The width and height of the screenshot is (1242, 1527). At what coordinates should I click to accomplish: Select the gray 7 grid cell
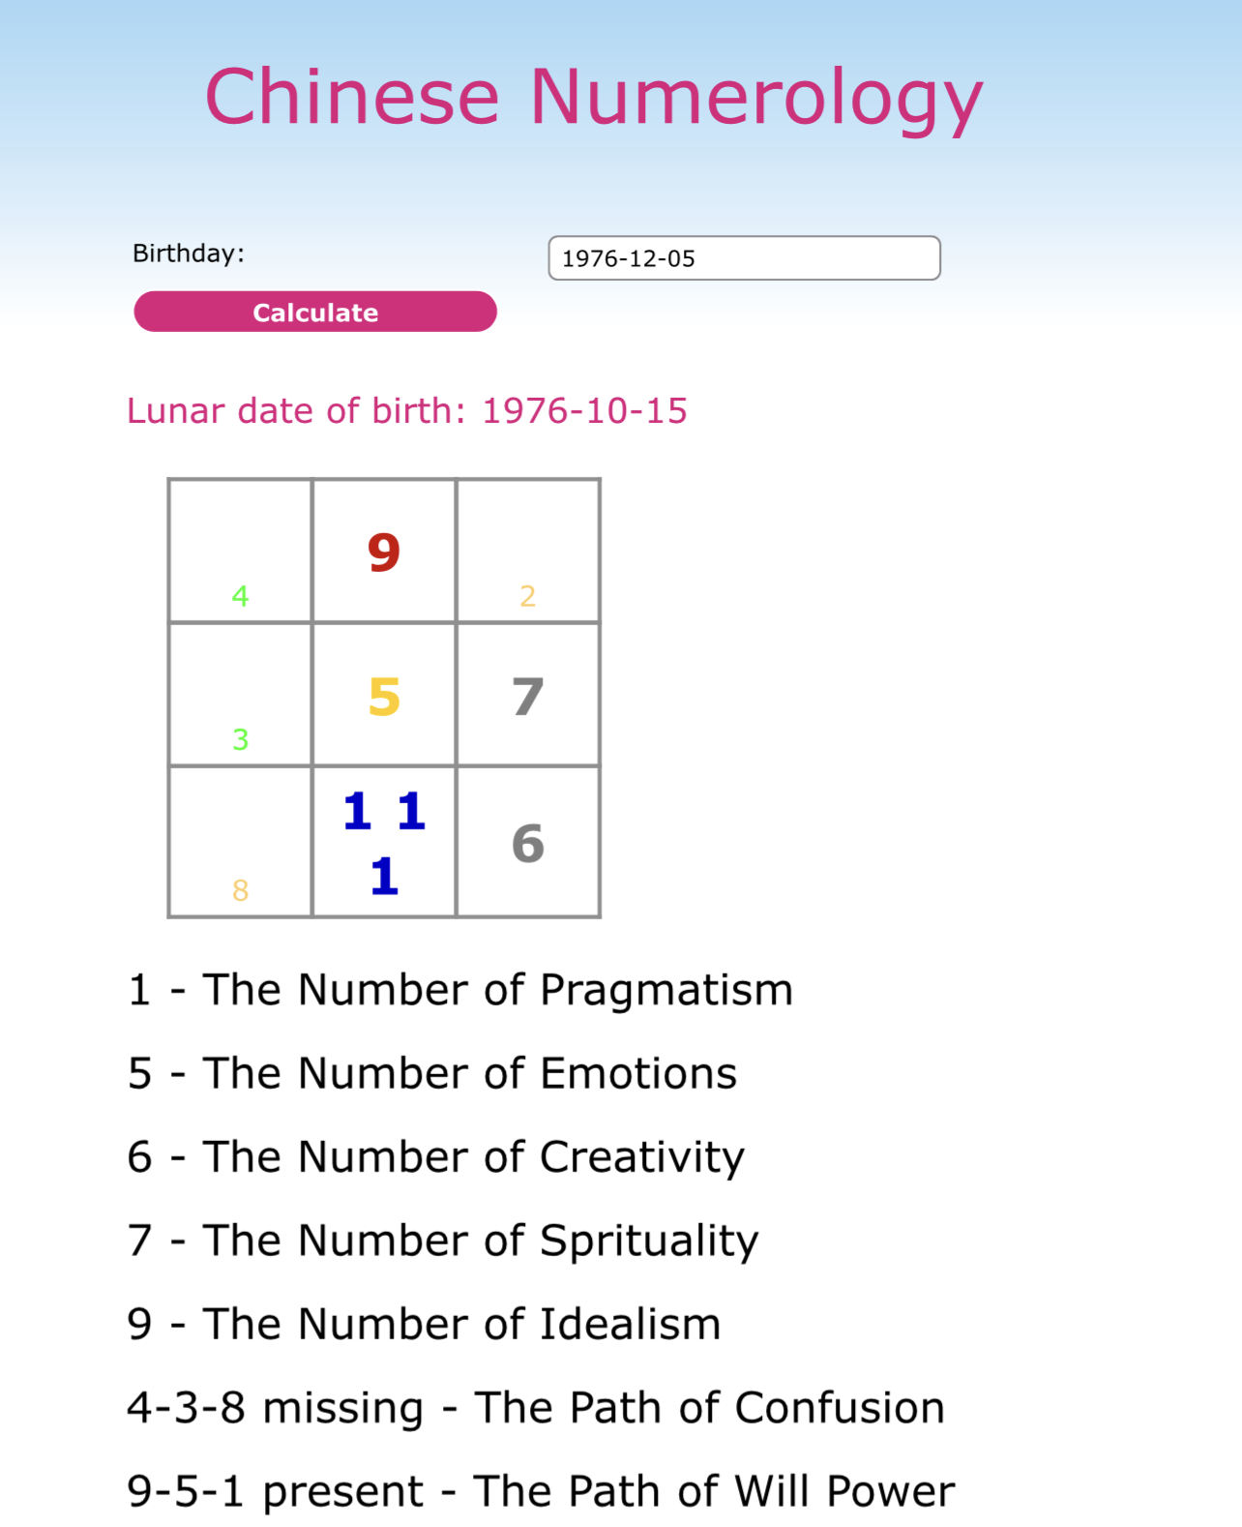click(x=528, y=697)
